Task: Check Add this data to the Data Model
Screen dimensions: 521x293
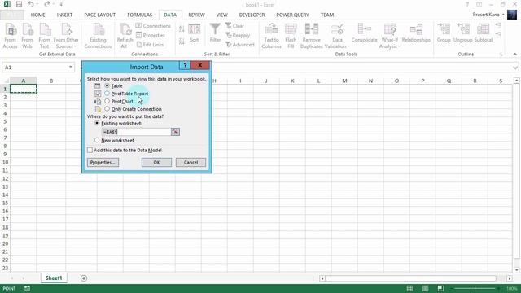Action: click(x=90, y=150)
